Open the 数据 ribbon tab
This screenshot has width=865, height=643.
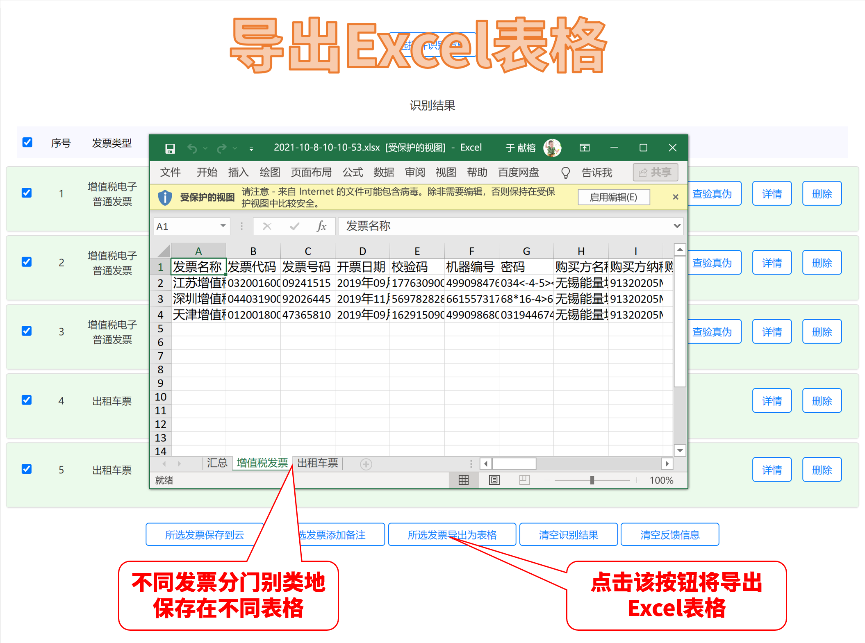coord(383,173)
